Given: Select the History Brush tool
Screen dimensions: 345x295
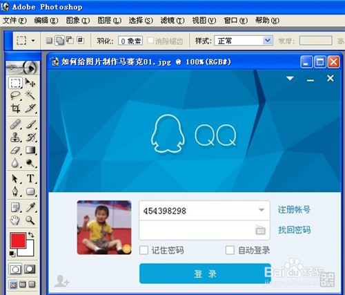Looking at the screenshot, I should tap(30, 137).
